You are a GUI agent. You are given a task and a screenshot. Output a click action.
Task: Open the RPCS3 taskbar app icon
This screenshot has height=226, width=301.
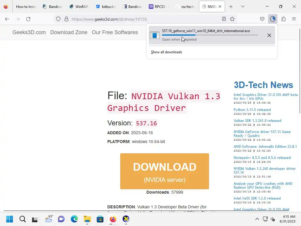point(126,219)
